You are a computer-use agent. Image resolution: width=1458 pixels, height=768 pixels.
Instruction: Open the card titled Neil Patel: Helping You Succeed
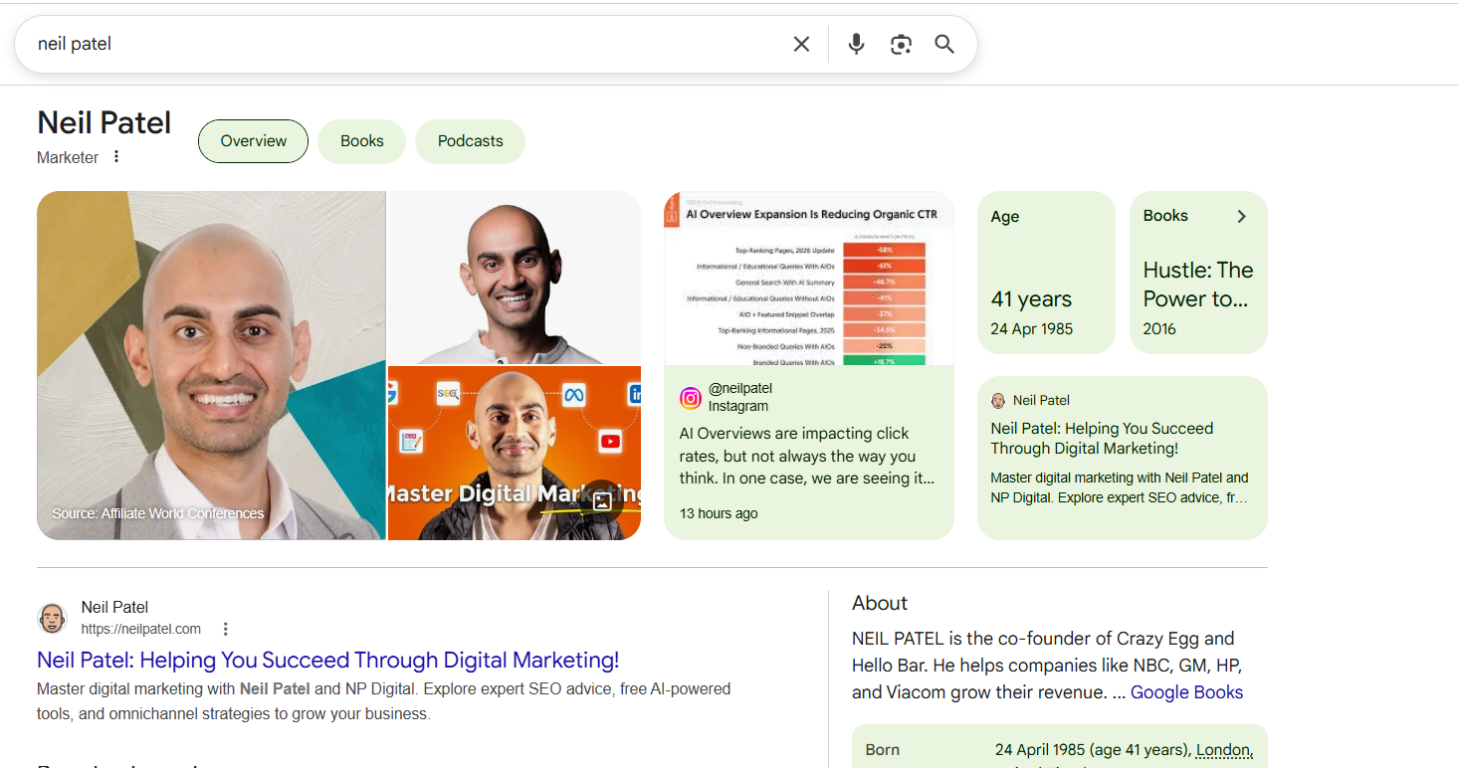click(x=1123, y=458)
